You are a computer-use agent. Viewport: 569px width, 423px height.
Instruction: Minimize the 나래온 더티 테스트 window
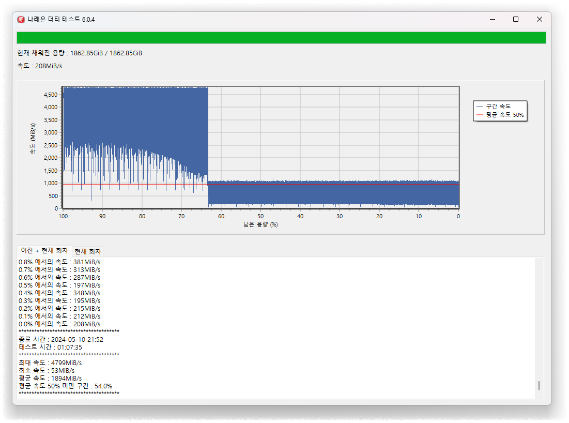pos(493,19)
